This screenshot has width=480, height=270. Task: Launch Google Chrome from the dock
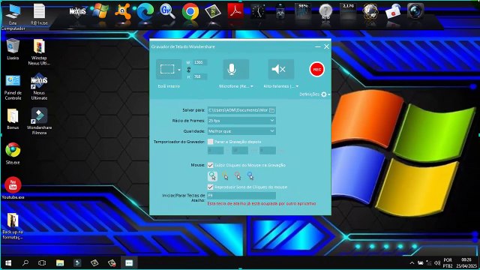pos(190,12)
